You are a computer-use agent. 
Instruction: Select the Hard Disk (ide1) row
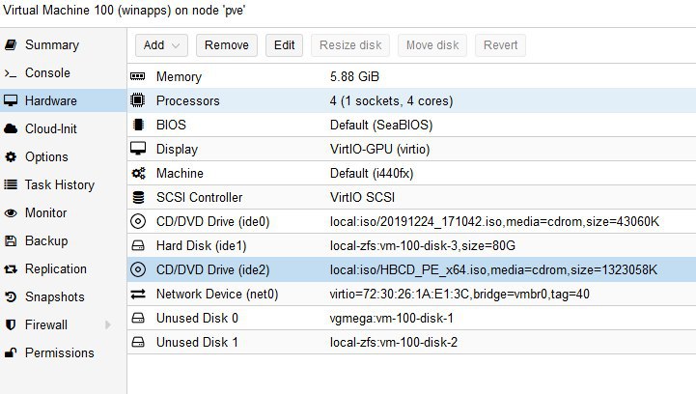click(411, 245)
